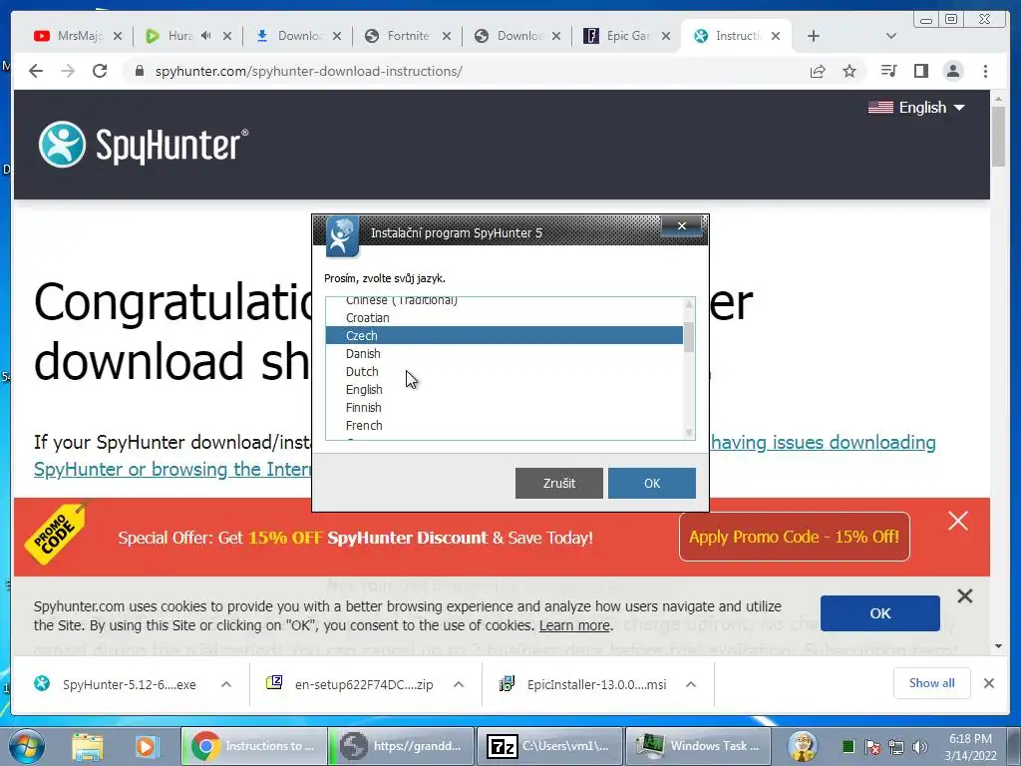The width and height of the screenshot is (1021, 766).
Task: Click Show all downloads button
Action: pyautogui.click(x=932, y=682)
